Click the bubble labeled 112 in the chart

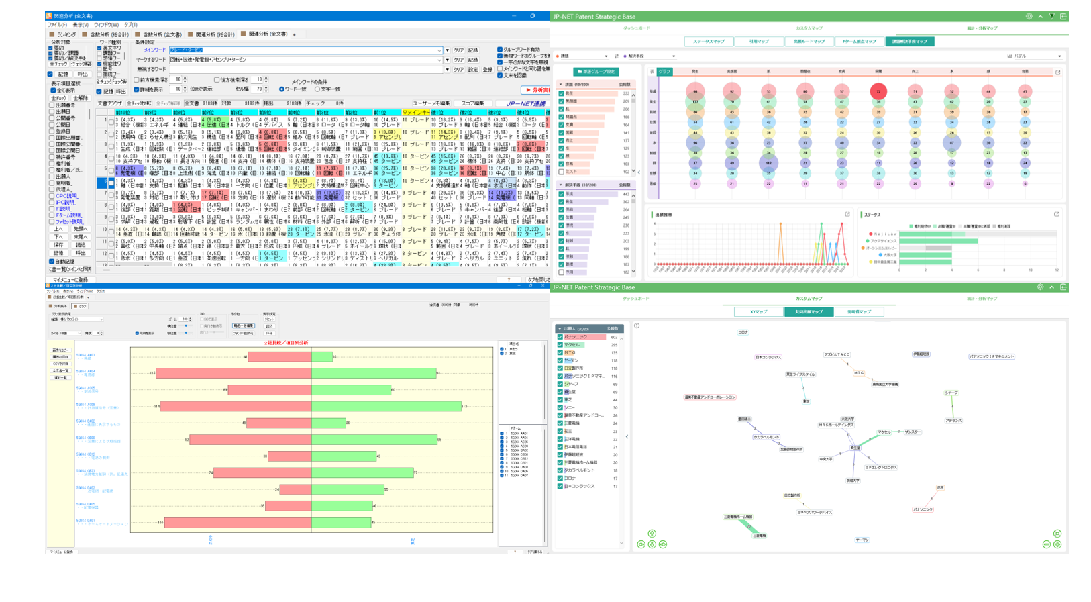point(768,162)
